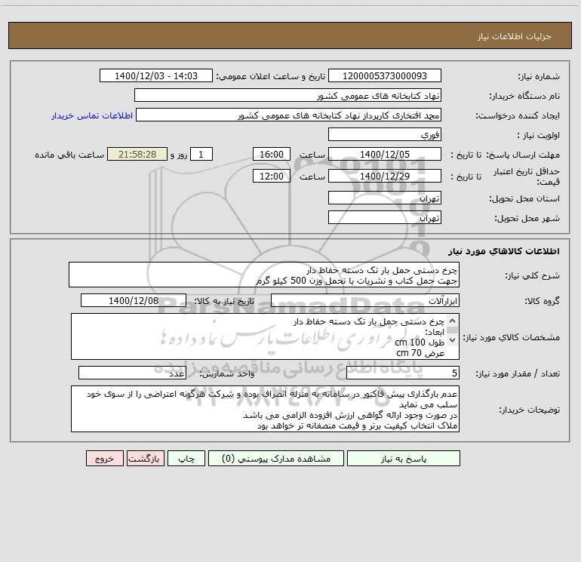Click buyer organization name field

click(287, 96)
